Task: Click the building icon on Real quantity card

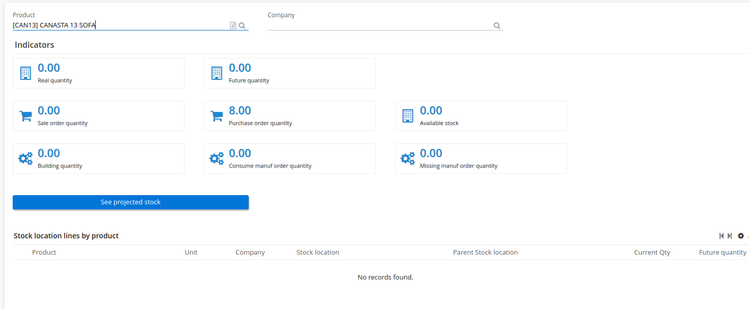Action: (x=25, y=73)
